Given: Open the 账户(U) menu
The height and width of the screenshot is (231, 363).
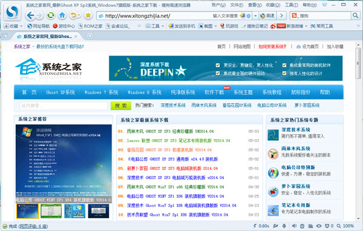Looking at the screenshot, I should (218, 5).
